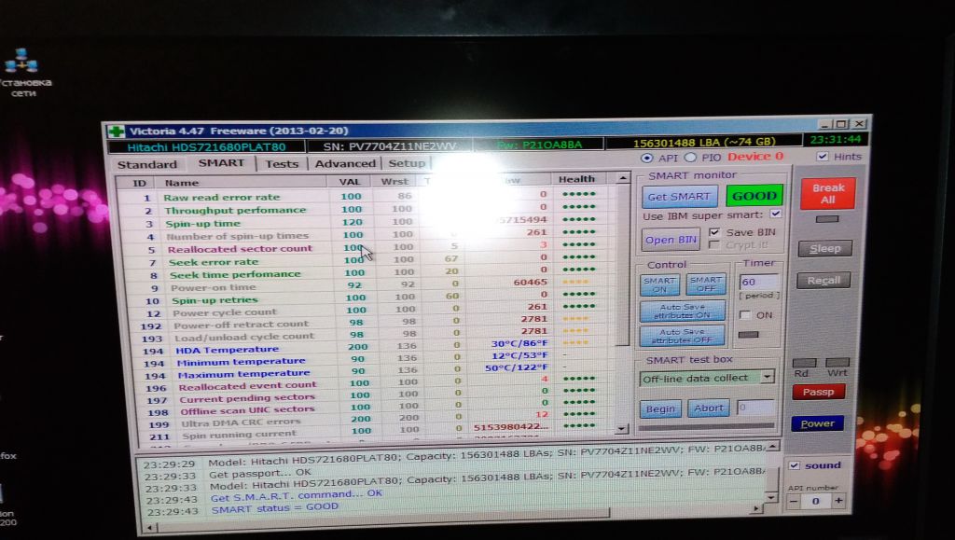Switch to the Standard tab
This screenshot has width=955, height=540.
tap(146, 164)
